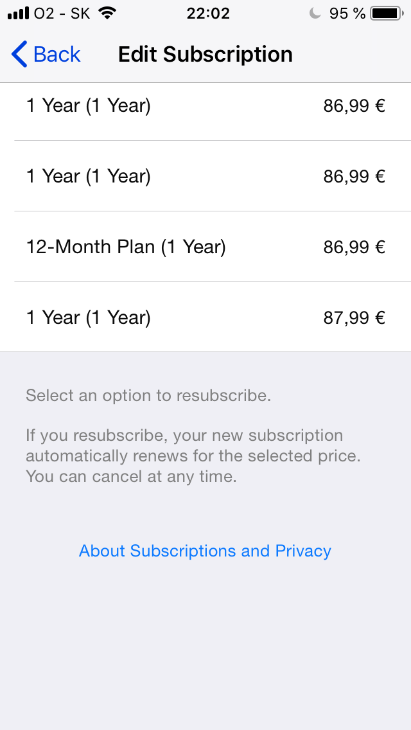Select the 12-Month Plan (1 Year) option
Image resolution: width=411 pixels, height=730 pixels.
[x=126, y=247]
